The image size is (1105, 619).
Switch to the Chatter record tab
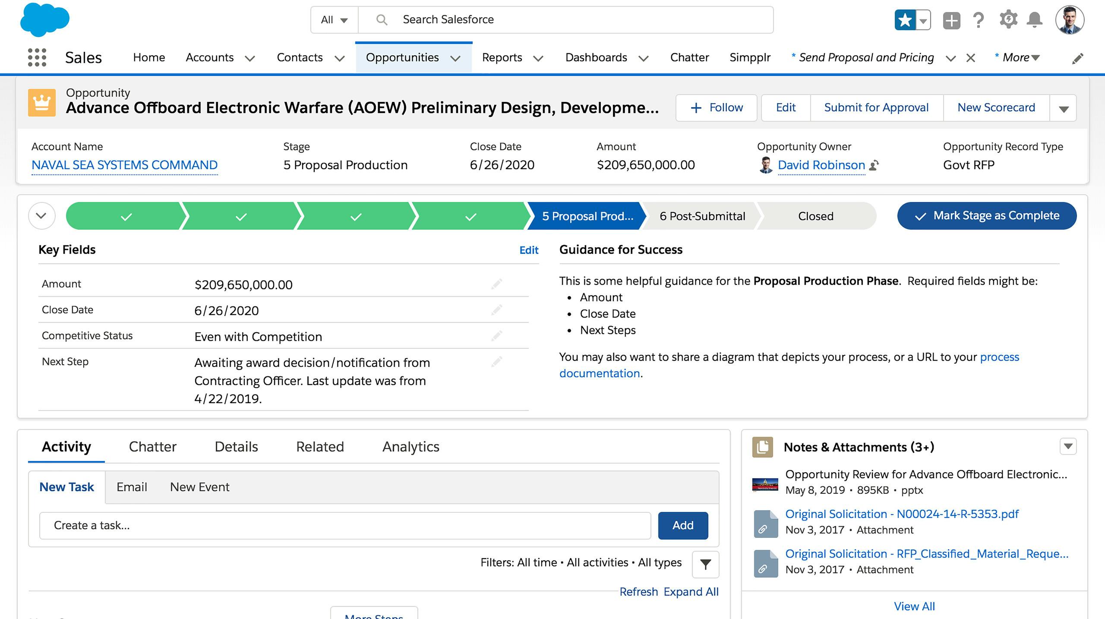pos(153,446)
